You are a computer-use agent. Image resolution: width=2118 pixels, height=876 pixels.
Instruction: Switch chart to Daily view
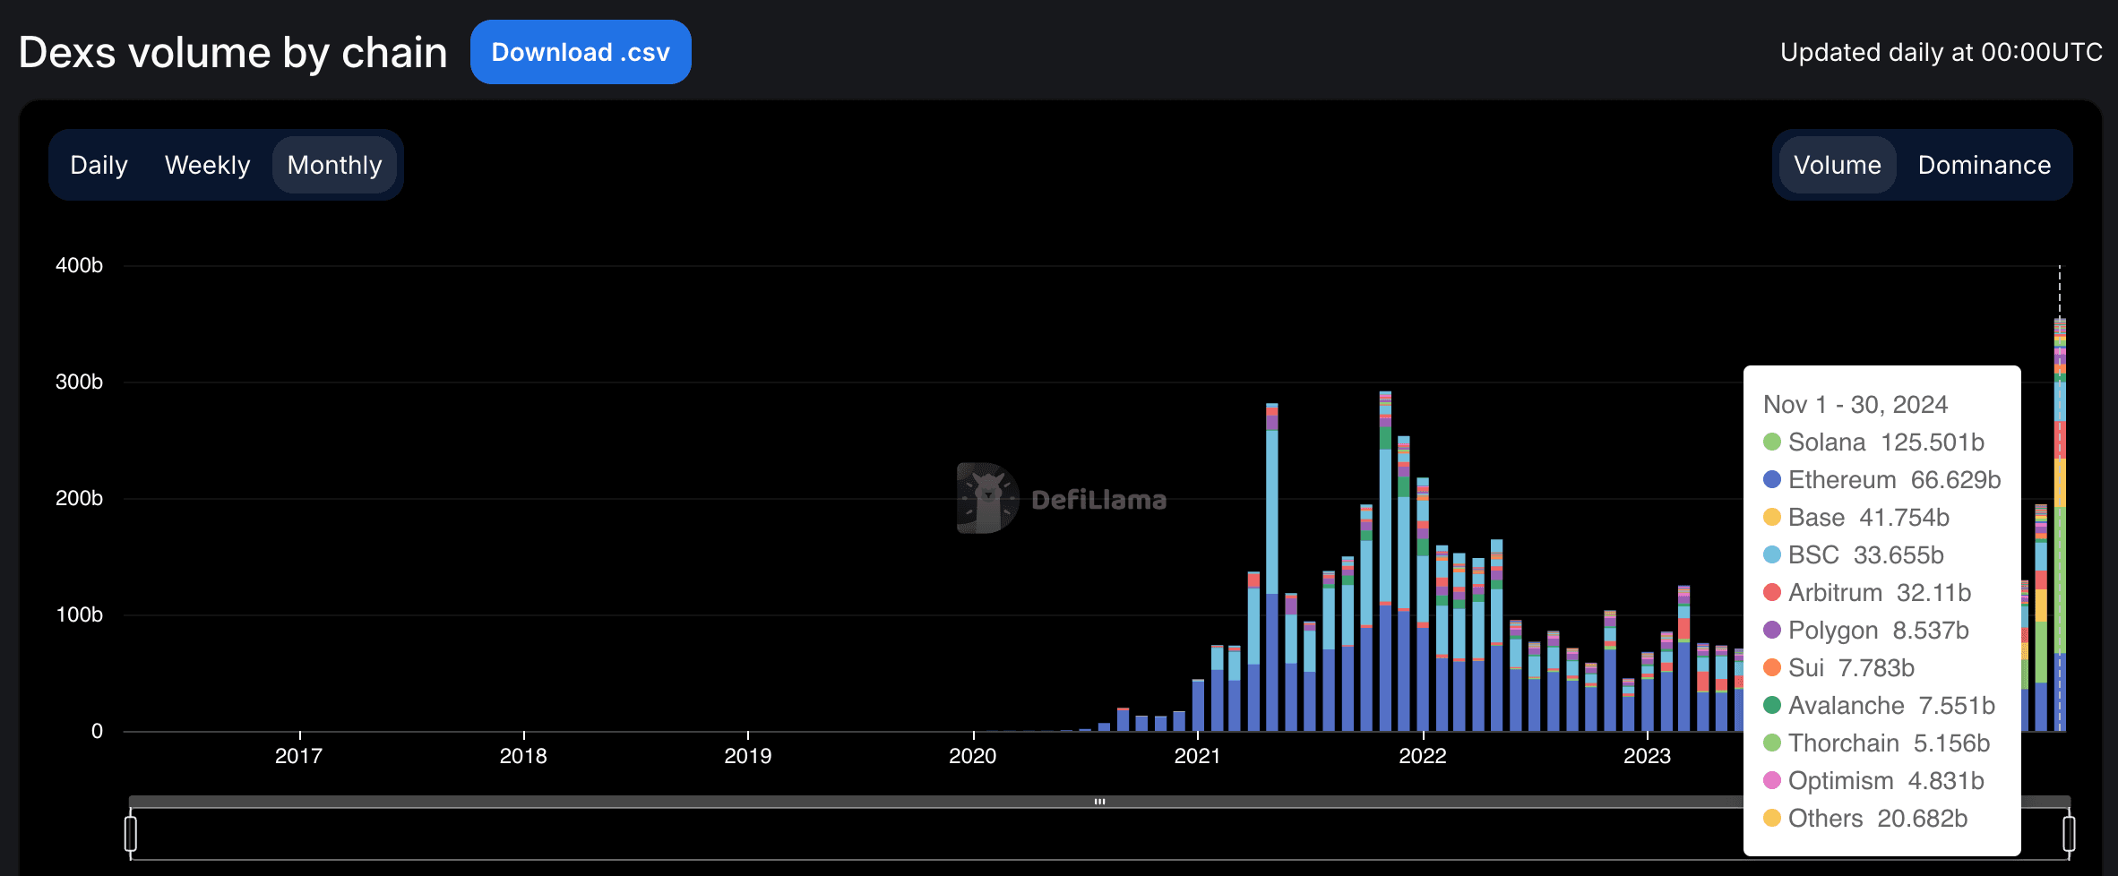coord(99,165)
